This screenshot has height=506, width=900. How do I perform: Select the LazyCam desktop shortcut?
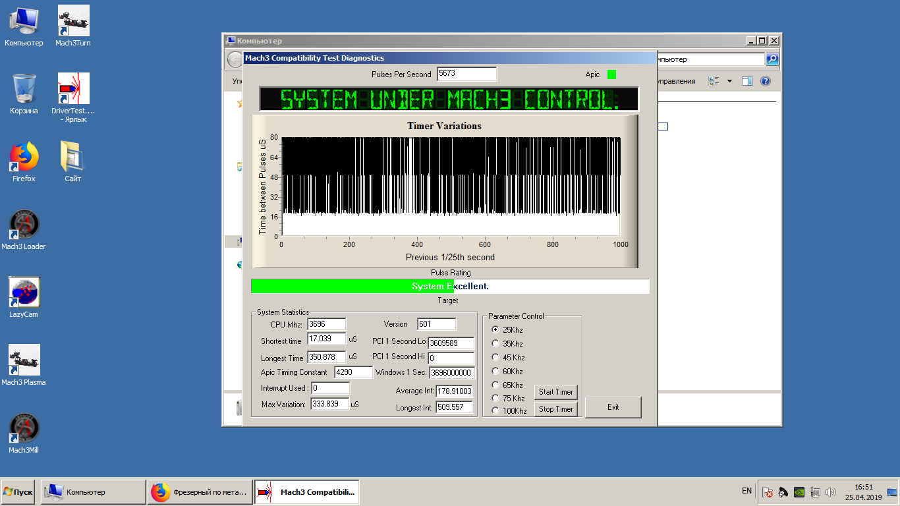tap(24, 298)
